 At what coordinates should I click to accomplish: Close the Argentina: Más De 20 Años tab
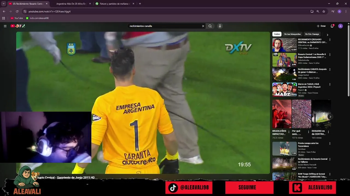[x=90, y=4]
